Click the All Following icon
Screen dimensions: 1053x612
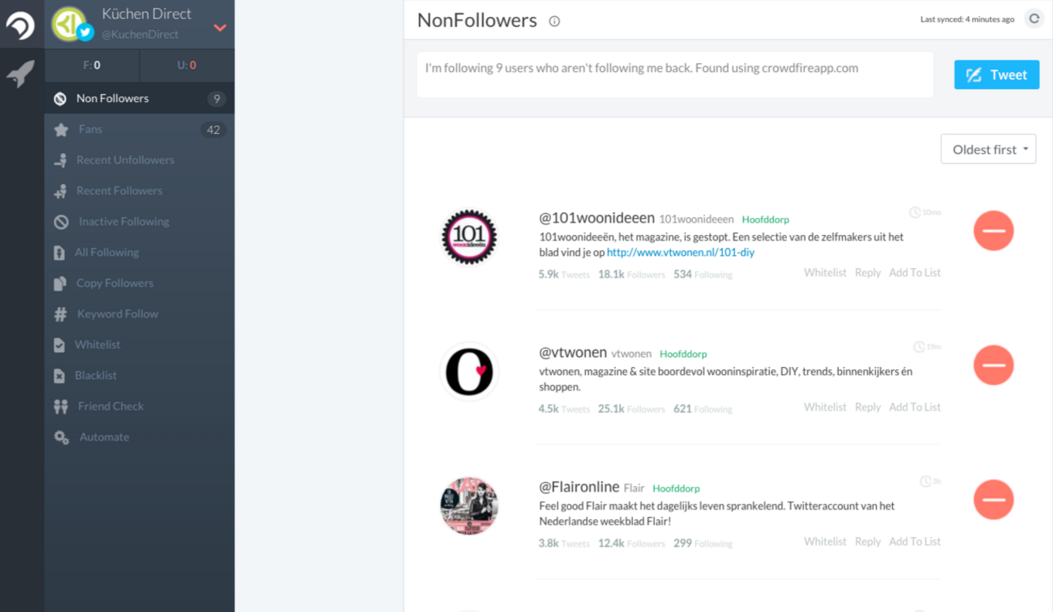59,253
